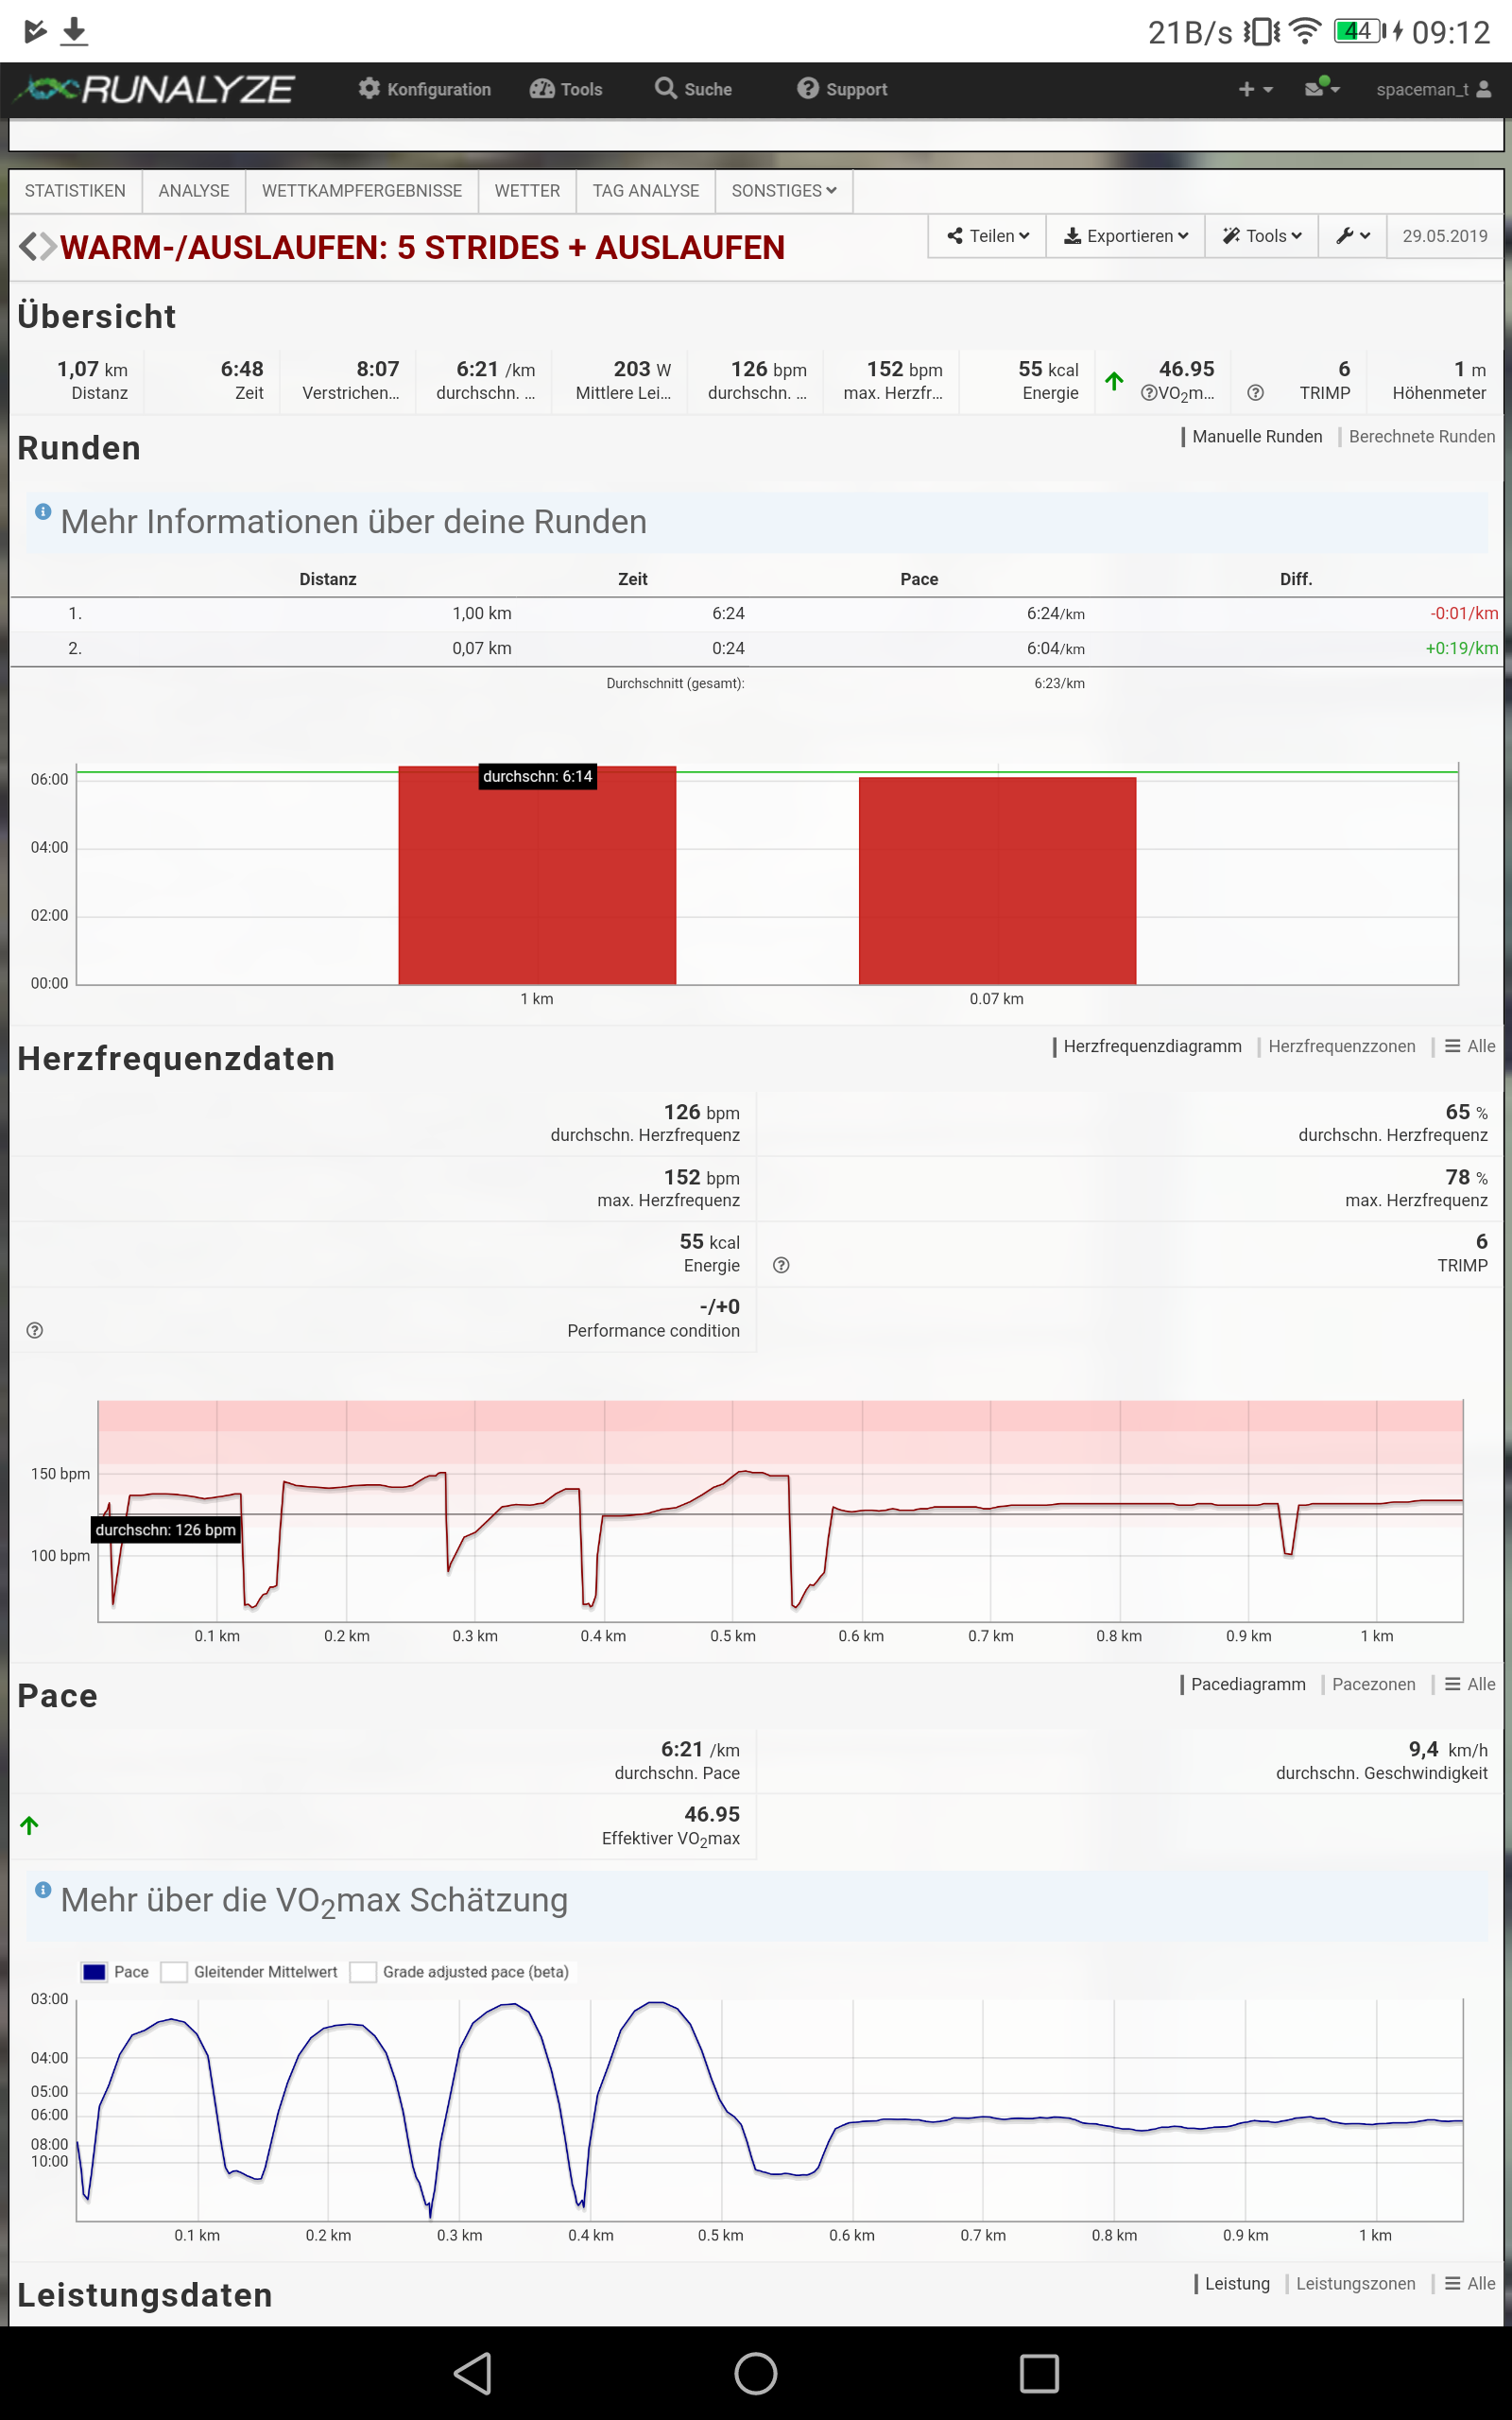Toggle Grade adjusted pace legend checkbox
The width and height of the screenshot is (1512, 2420).
(363, 1972)
